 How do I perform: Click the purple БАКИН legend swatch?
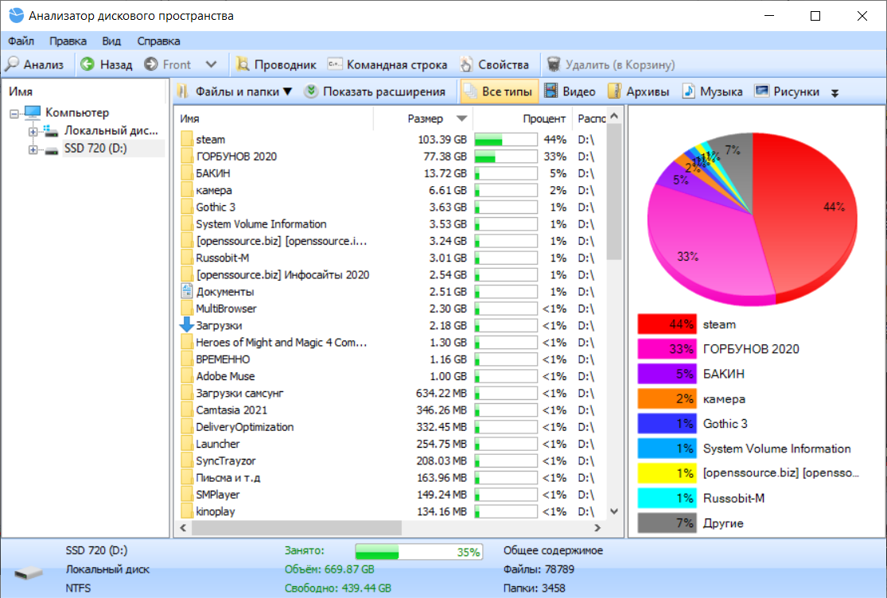click(x=667, y=374)
